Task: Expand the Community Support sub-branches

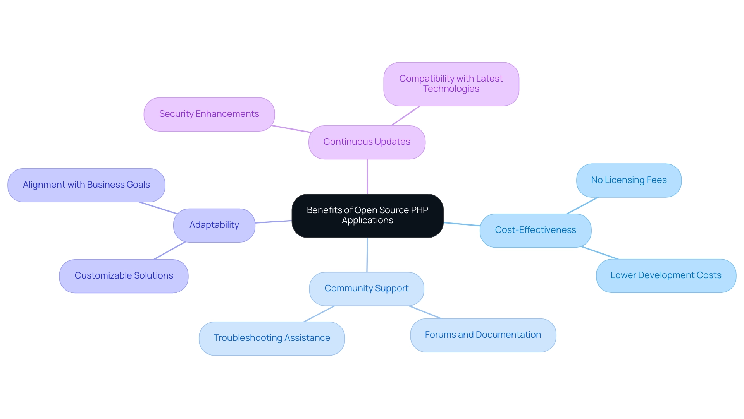Action: [367, 288]
